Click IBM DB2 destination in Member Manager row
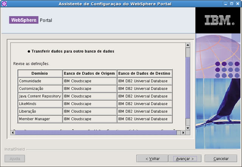This screenshot has width=242, height=167. pyautogui.click(x=144, y=119)
